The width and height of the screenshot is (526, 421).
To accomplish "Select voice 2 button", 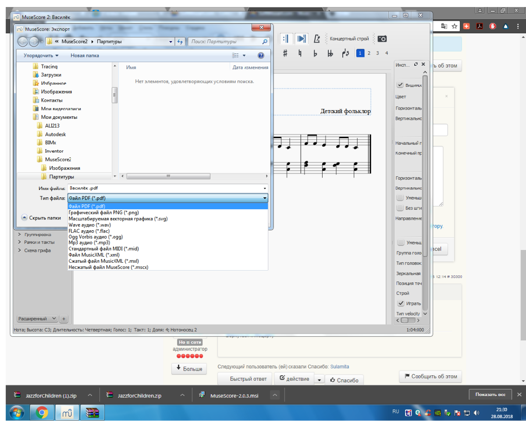I will (x=369, y=53).
